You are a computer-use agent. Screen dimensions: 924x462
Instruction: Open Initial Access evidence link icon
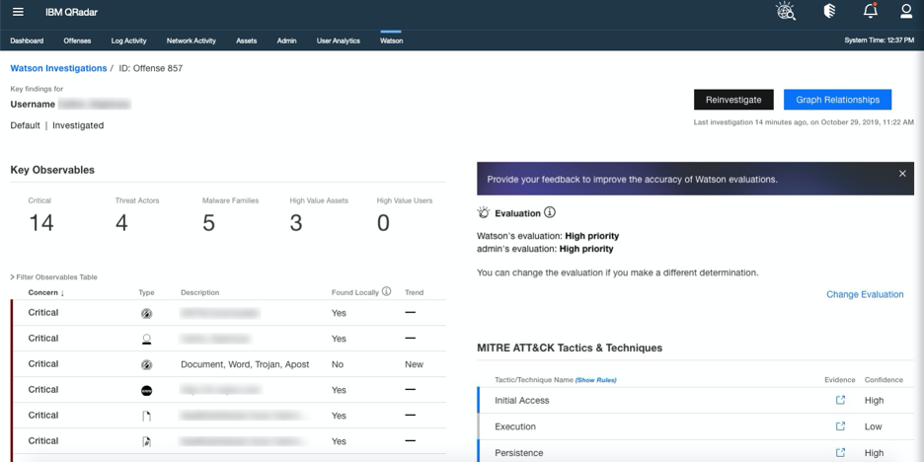(x=840, y=400)
